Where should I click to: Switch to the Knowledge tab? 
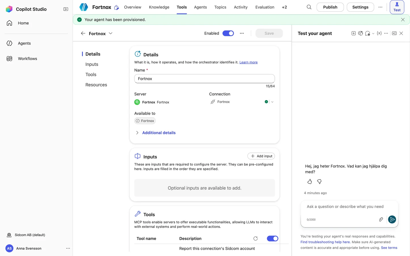159,7
